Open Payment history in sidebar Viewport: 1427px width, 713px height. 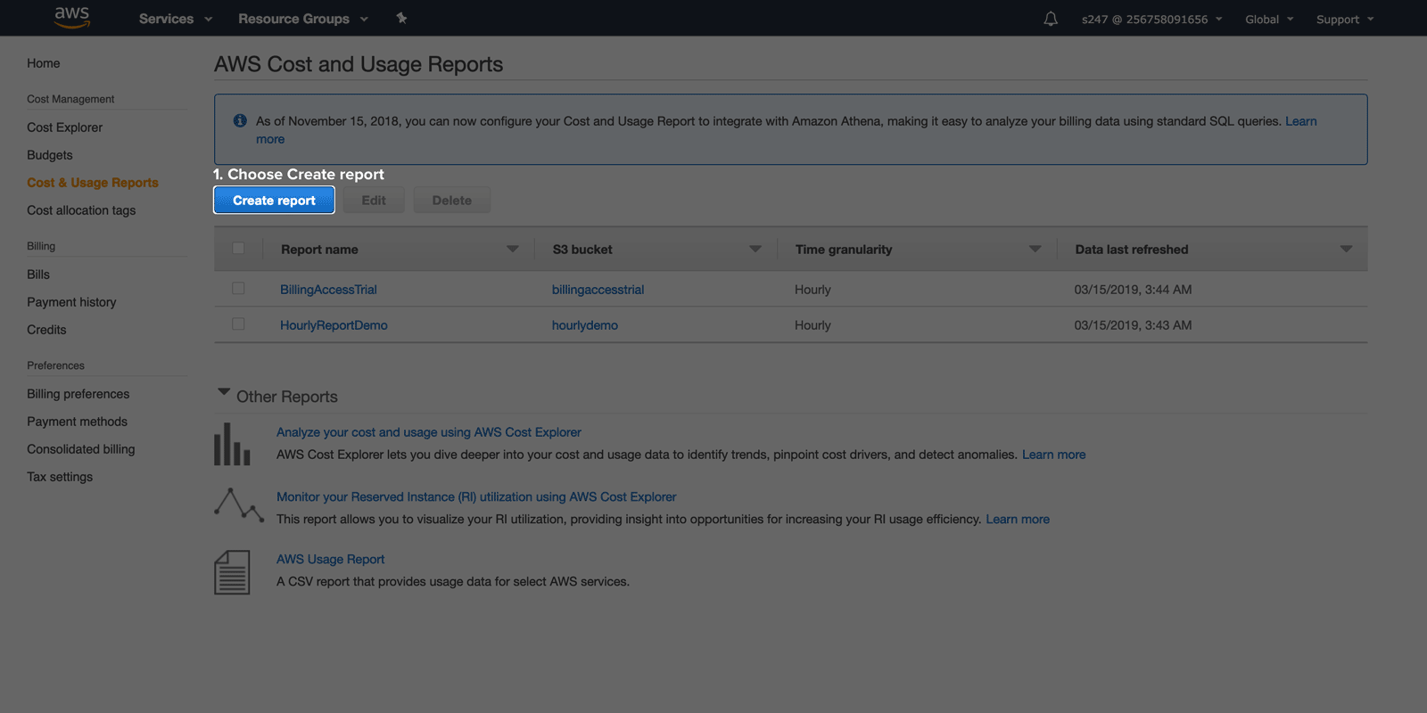coord(71,302)
